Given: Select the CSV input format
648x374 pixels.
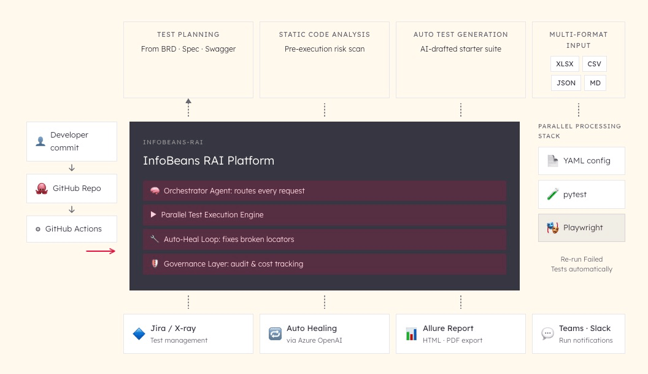Looking at the screenshot, I should (594, 63).
